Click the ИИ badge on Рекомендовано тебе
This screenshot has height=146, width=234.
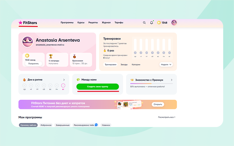click(96, 125)
